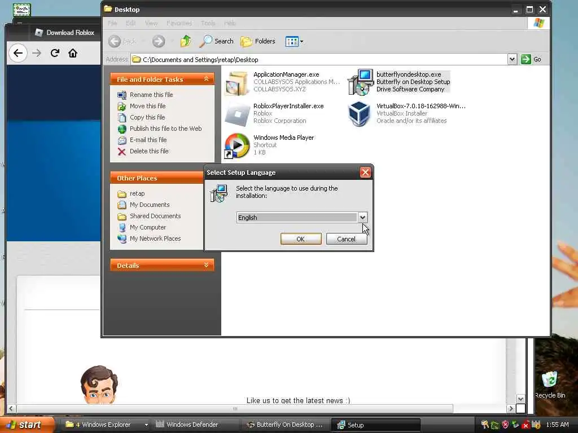Close the Select Setup Language dialog
Image resolution: width=578 pixels, height=433 pixels.
click(365, 173)
